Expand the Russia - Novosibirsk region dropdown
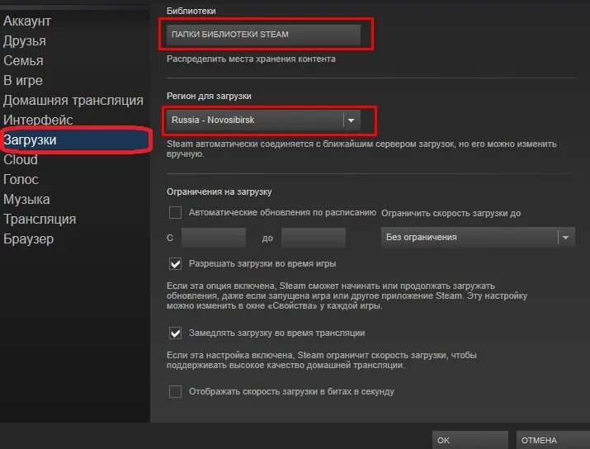The width and height of the screenshot is (590, 449). [263, 120]
